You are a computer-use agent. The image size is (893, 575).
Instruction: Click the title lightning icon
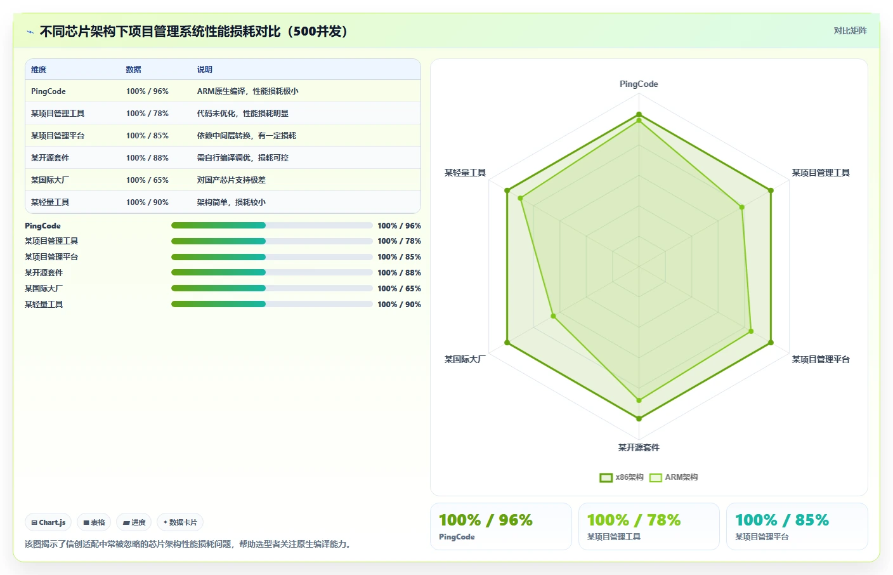pyautogui.click(x=30, y=32)
